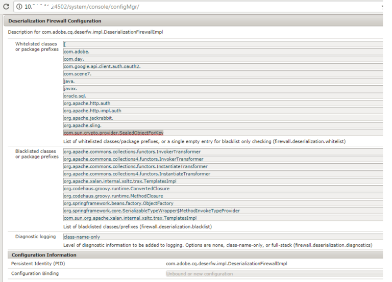The height and width of the screenshot is (282, 392).
Task: Edit the collections.functors.InvokerTransformer blacklist entry
Action: (223, 151)
